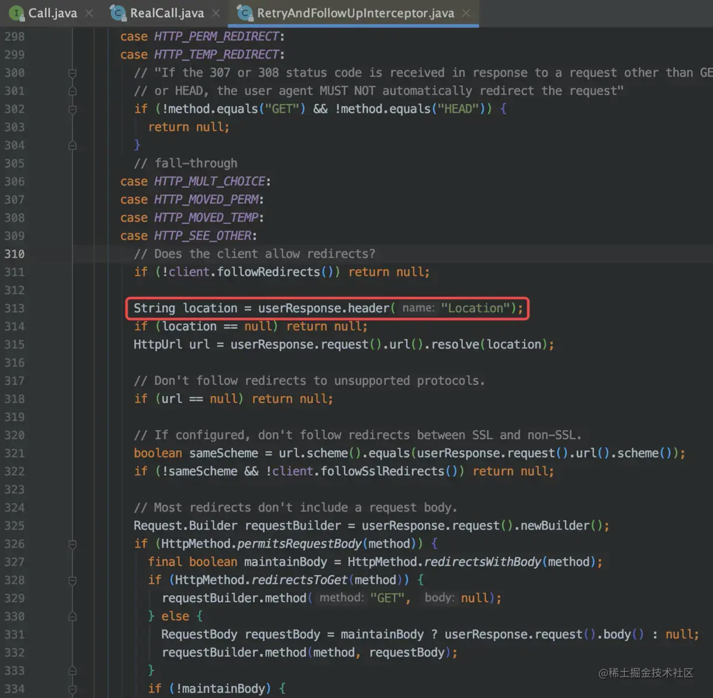713x698 pixels.
Task: Click the HTTP_SEE_OTHER constant
Action: pyautogui.click(x=203, y=236)
